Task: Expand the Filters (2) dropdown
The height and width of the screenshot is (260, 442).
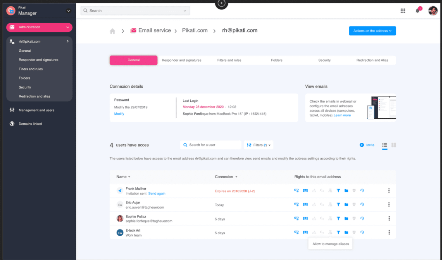Action: [259, 145]
